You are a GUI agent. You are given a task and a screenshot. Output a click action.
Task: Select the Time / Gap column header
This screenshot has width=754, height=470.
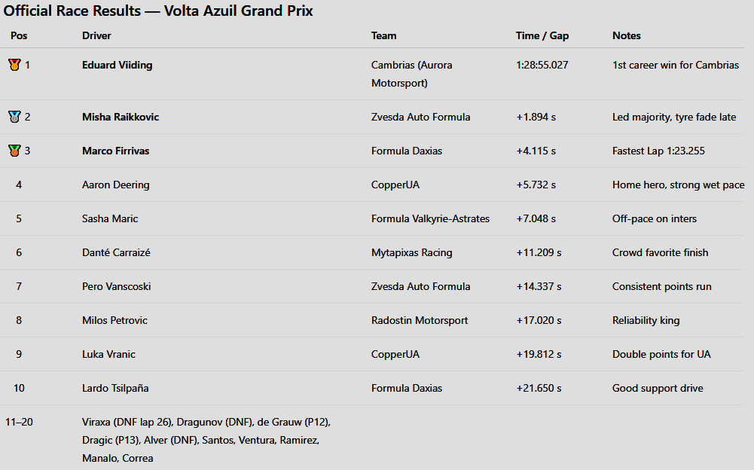click(542, 35)
